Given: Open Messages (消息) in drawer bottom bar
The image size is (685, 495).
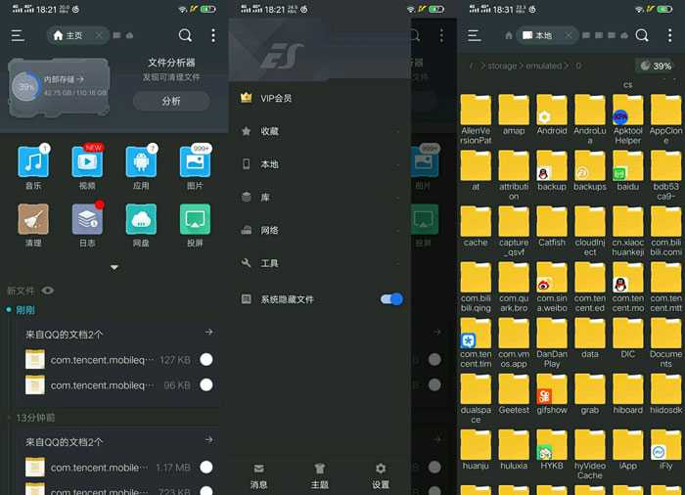Looking at the screenshot, I should 258,476.
